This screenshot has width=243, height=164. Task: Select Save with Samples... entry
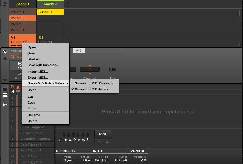[43, 65]
